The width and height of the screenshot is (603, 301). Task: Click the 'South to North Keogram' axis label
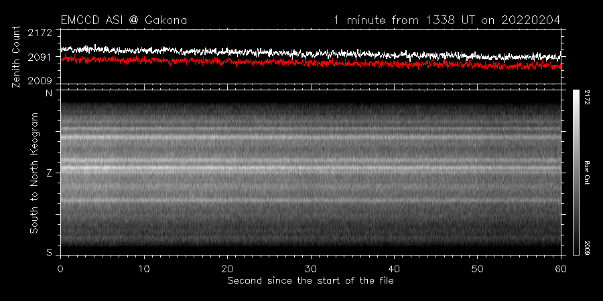pos(34,173)
